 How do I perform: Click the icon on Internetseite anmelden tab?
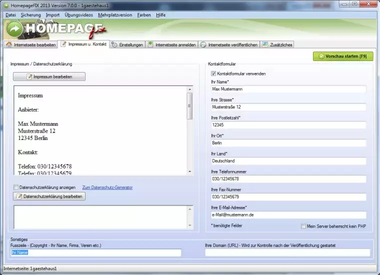[150, 44]
